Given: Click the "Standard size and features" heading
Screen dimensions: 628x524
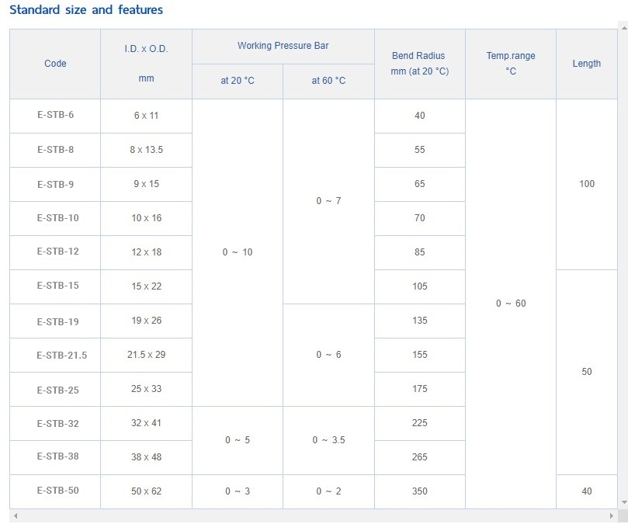Looking at the screenshot, I should click(x=86, y=10).
